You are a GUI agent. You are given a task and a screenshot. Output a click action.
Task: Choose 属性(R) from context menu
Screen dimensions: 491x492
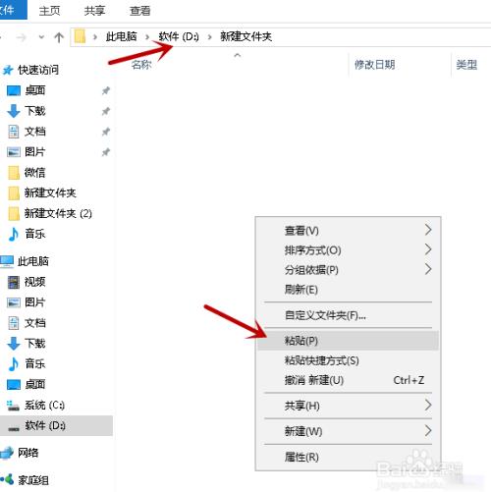[x=348, y=457]
